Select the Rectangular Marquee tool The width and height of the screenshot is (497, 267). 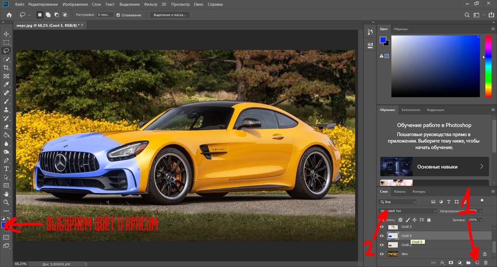click(6, 42)
